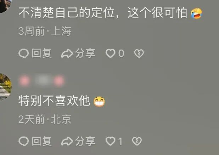This screenshot has width=219, height=155.
Task: Like the Beijing comment with the heart icon
Action: pyautogui.click(x=110, y=141)
